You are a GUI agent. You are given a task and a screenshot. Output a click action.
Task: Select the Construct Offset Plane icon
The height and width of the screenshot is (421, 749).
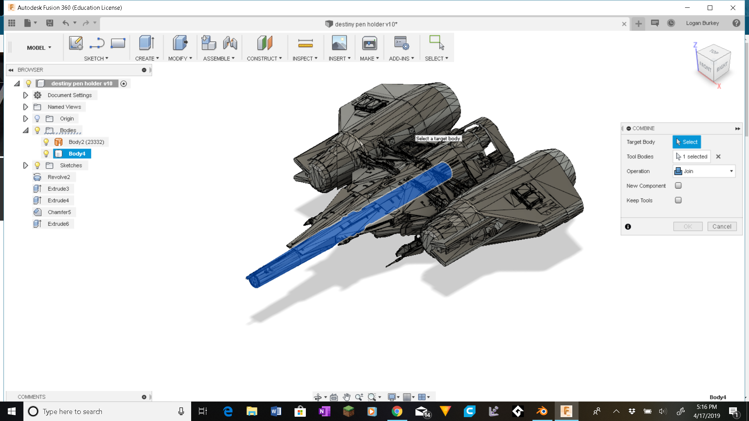tap(264, 43)
